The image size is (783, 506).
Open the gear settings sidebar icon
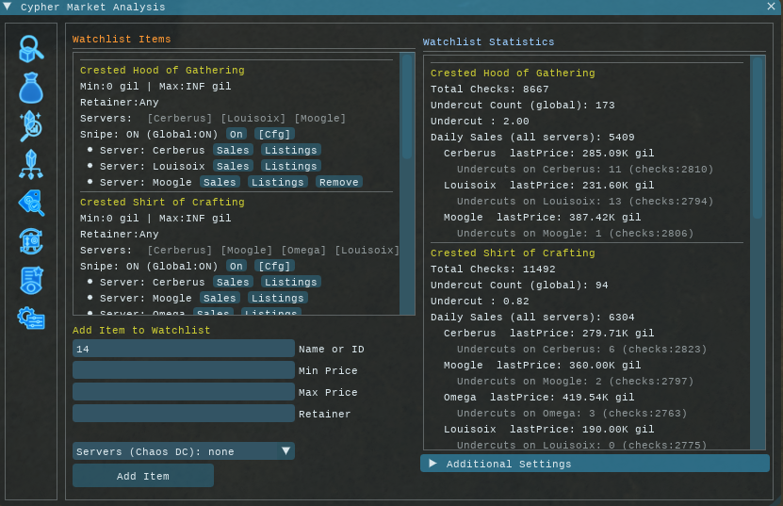[31, 318]
